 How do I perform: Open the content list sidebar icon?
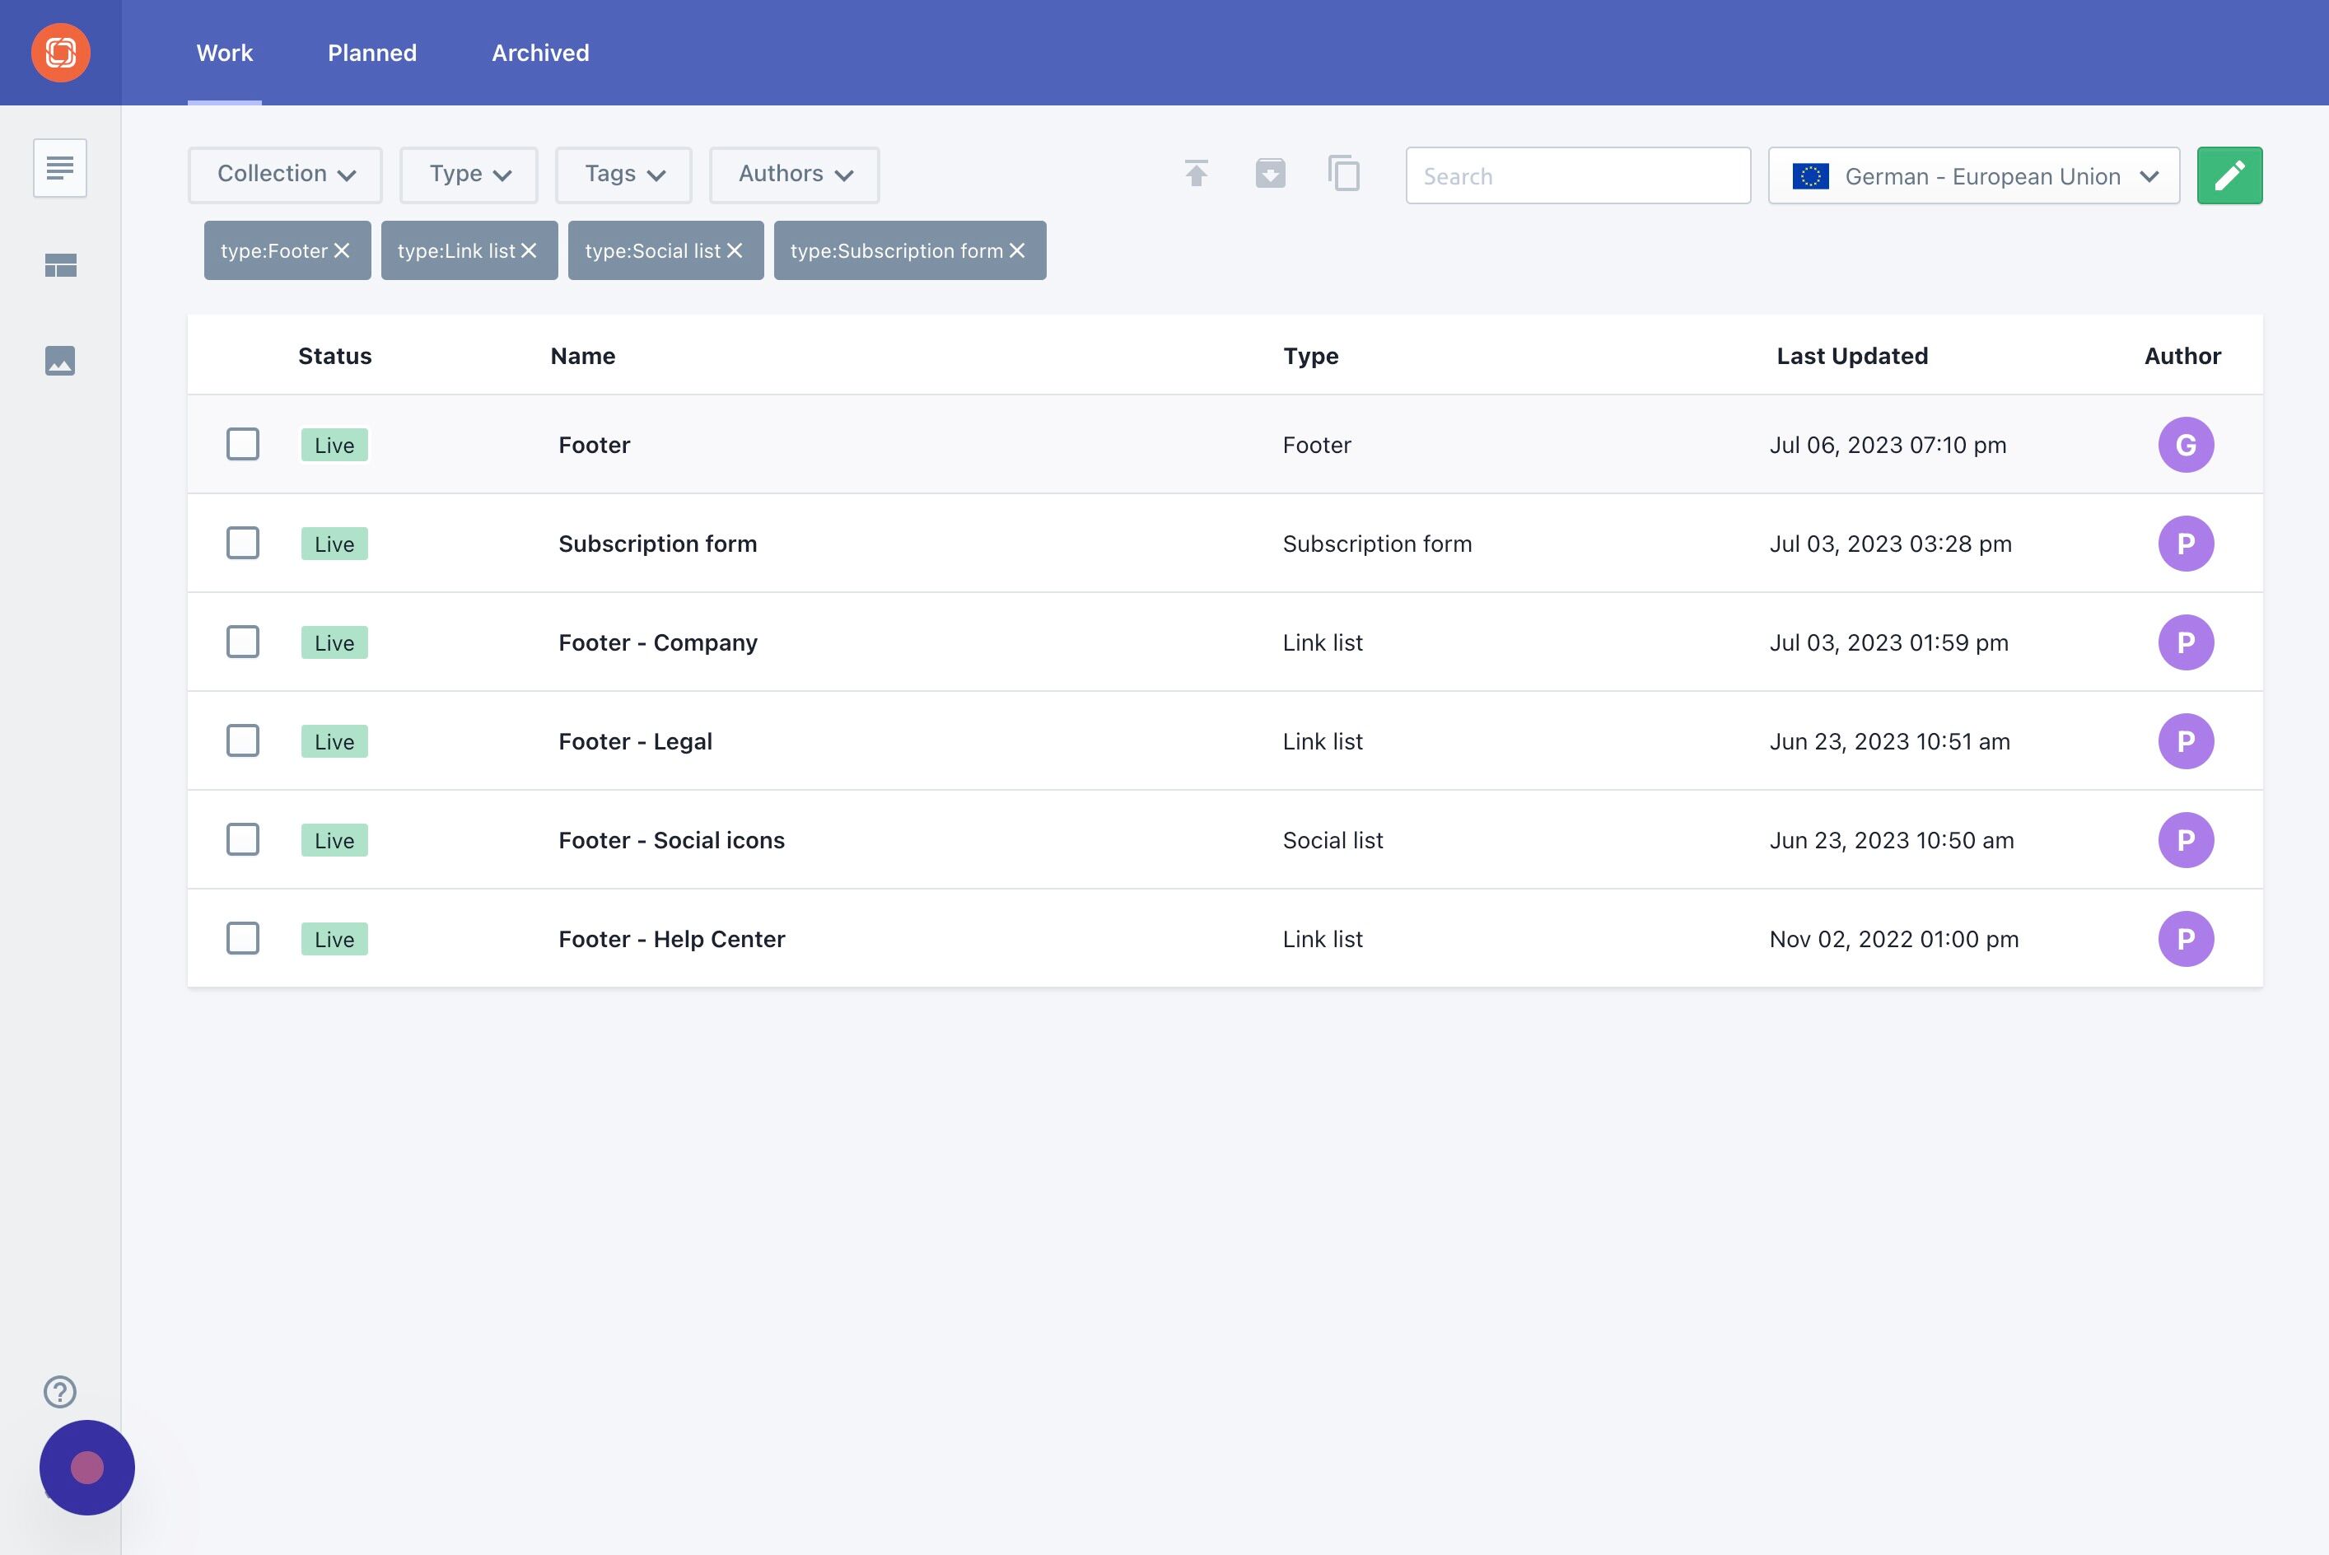click(x=60, y=167)
